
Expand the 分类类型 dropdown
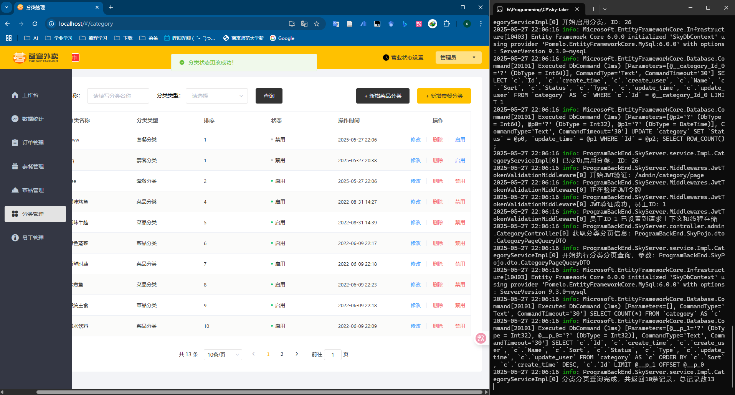click(x=217, y=96)
